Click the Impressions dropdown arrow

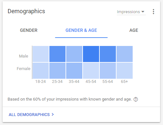pyautogui.click(x=143, y=12)
